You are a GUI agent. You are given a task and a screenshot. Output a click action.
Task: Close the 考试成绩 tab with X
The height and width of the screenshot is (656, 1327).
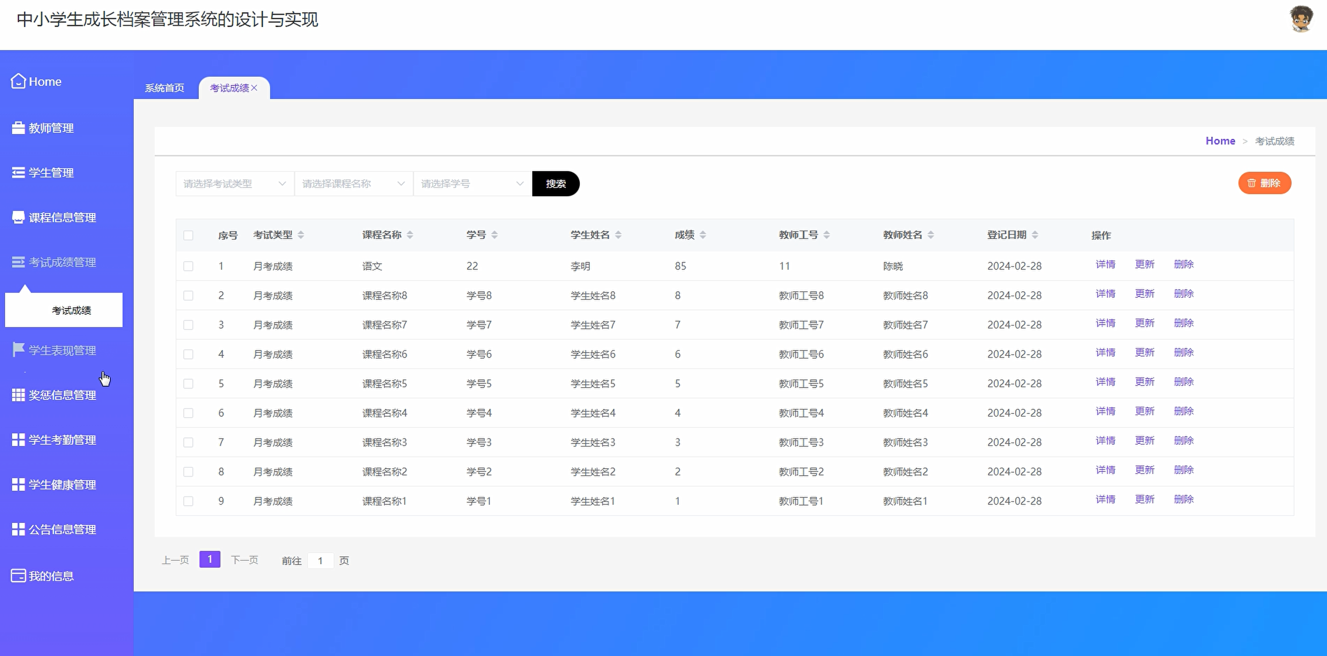click(254, 88)
